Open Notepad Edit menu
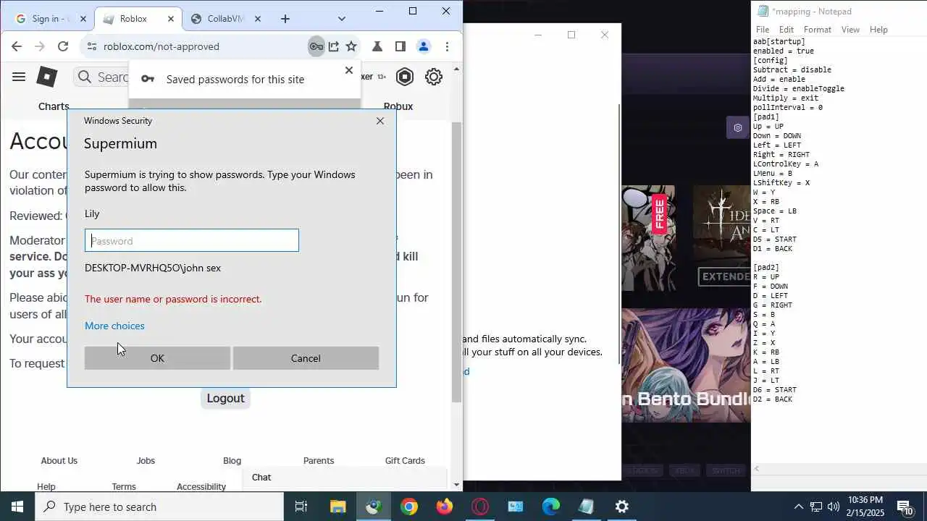 (x=787, y=30)
